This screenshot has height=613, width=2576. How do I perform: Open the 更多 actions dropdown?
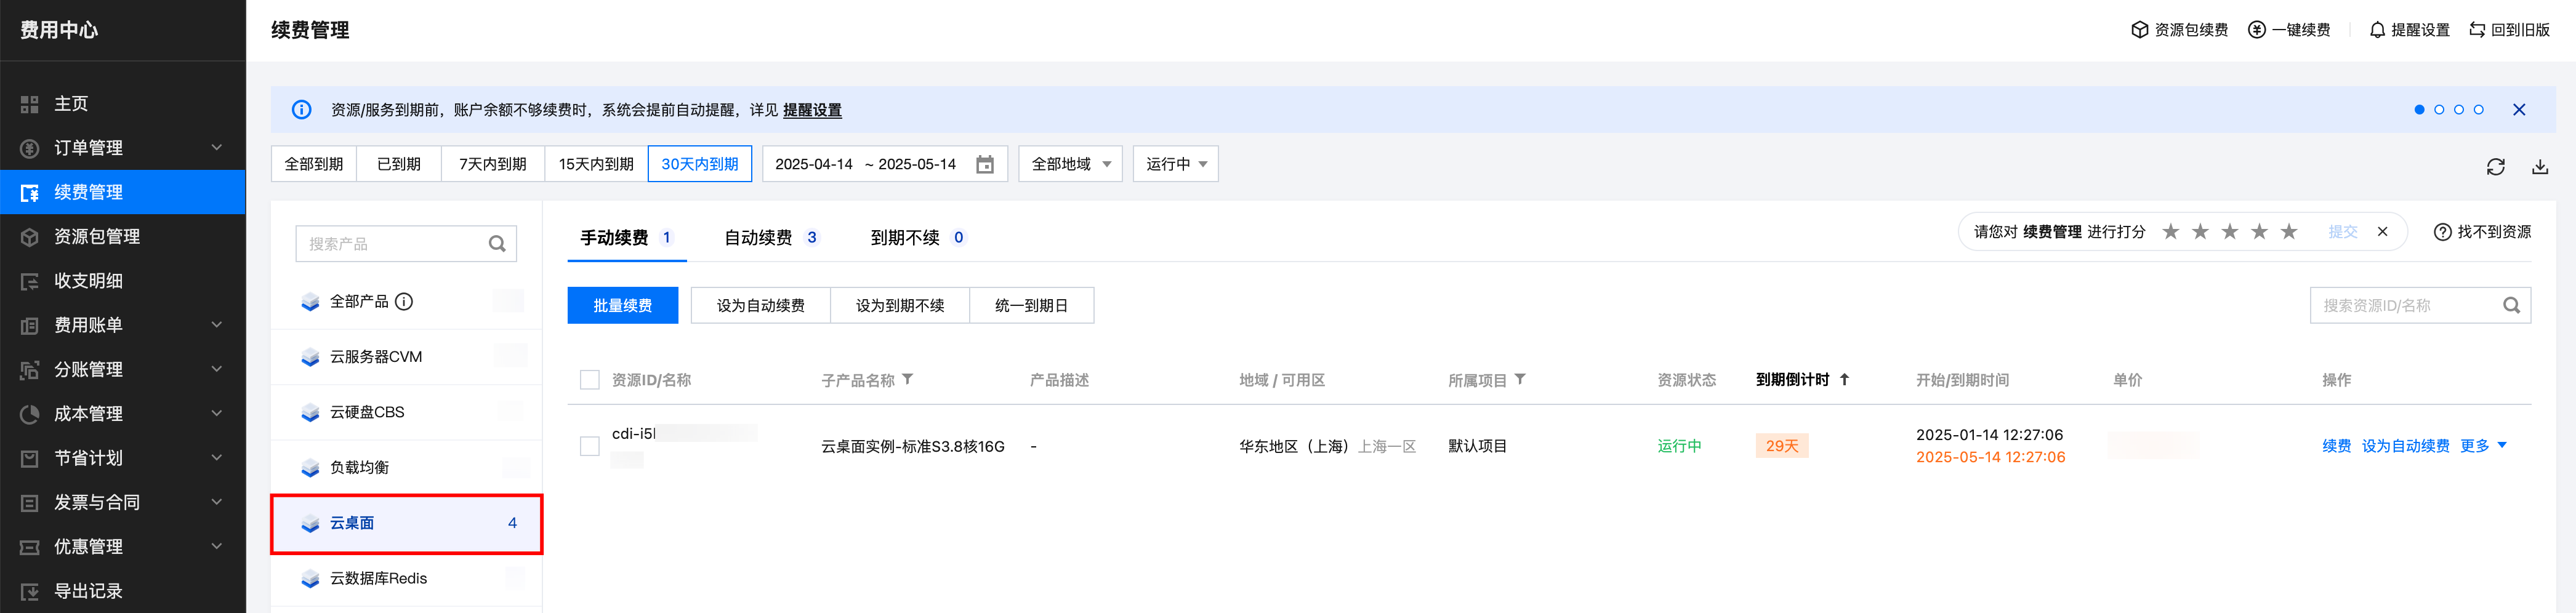(2483, 446)
